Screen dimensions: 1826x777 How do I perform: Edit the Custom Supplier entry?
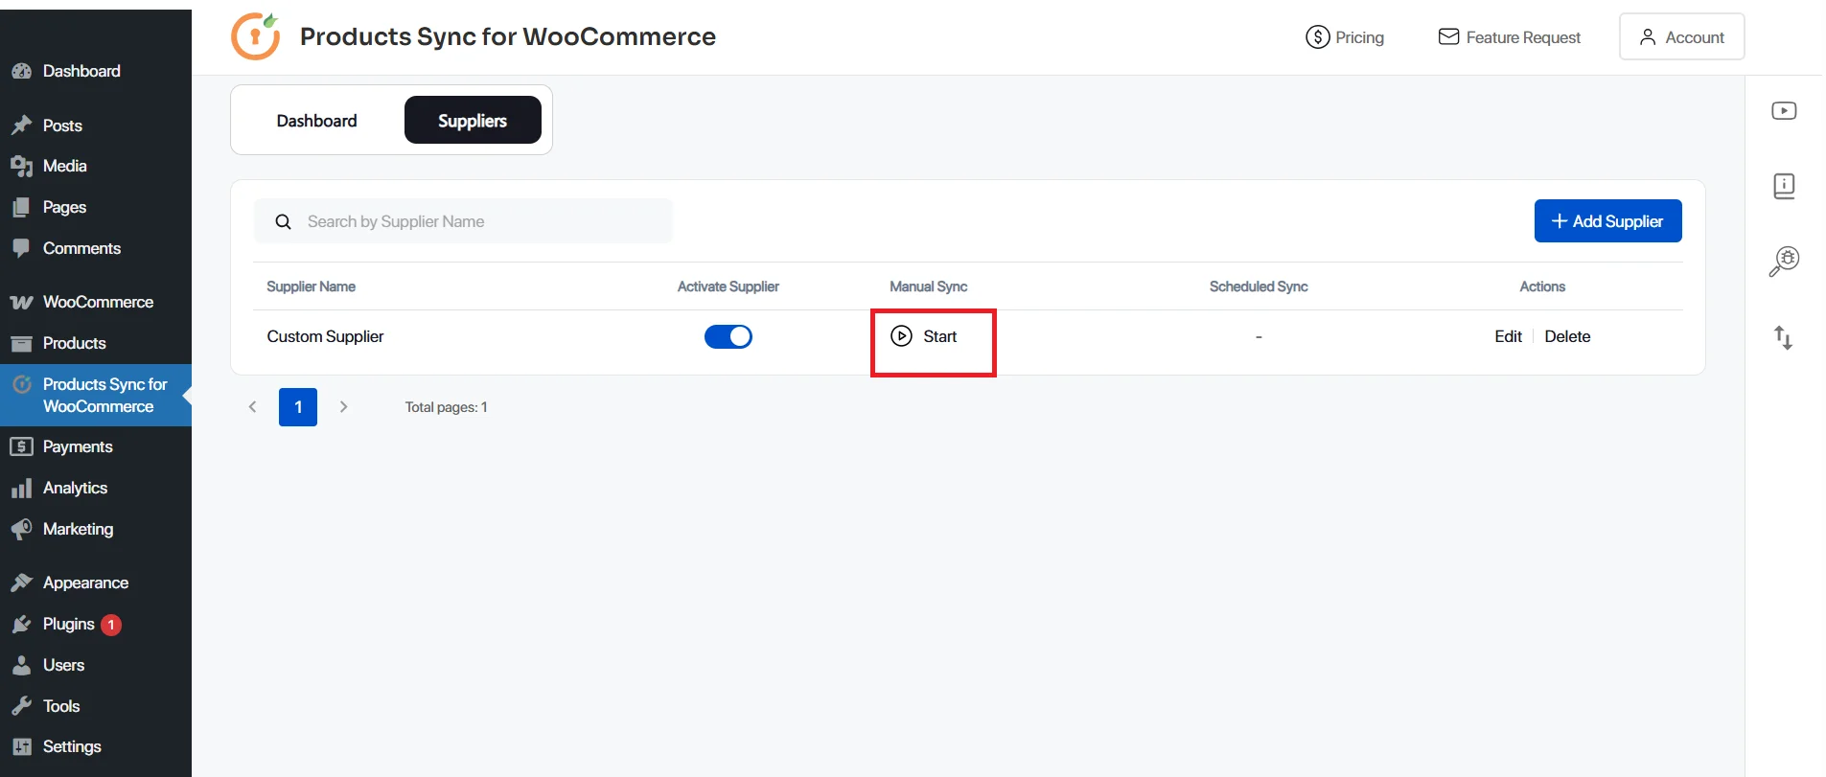coord(1508,336)
